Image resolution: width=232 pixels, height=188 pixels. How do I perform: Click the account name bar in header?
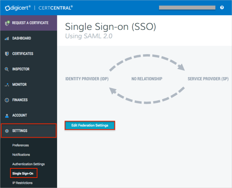[x=187, y=8]
